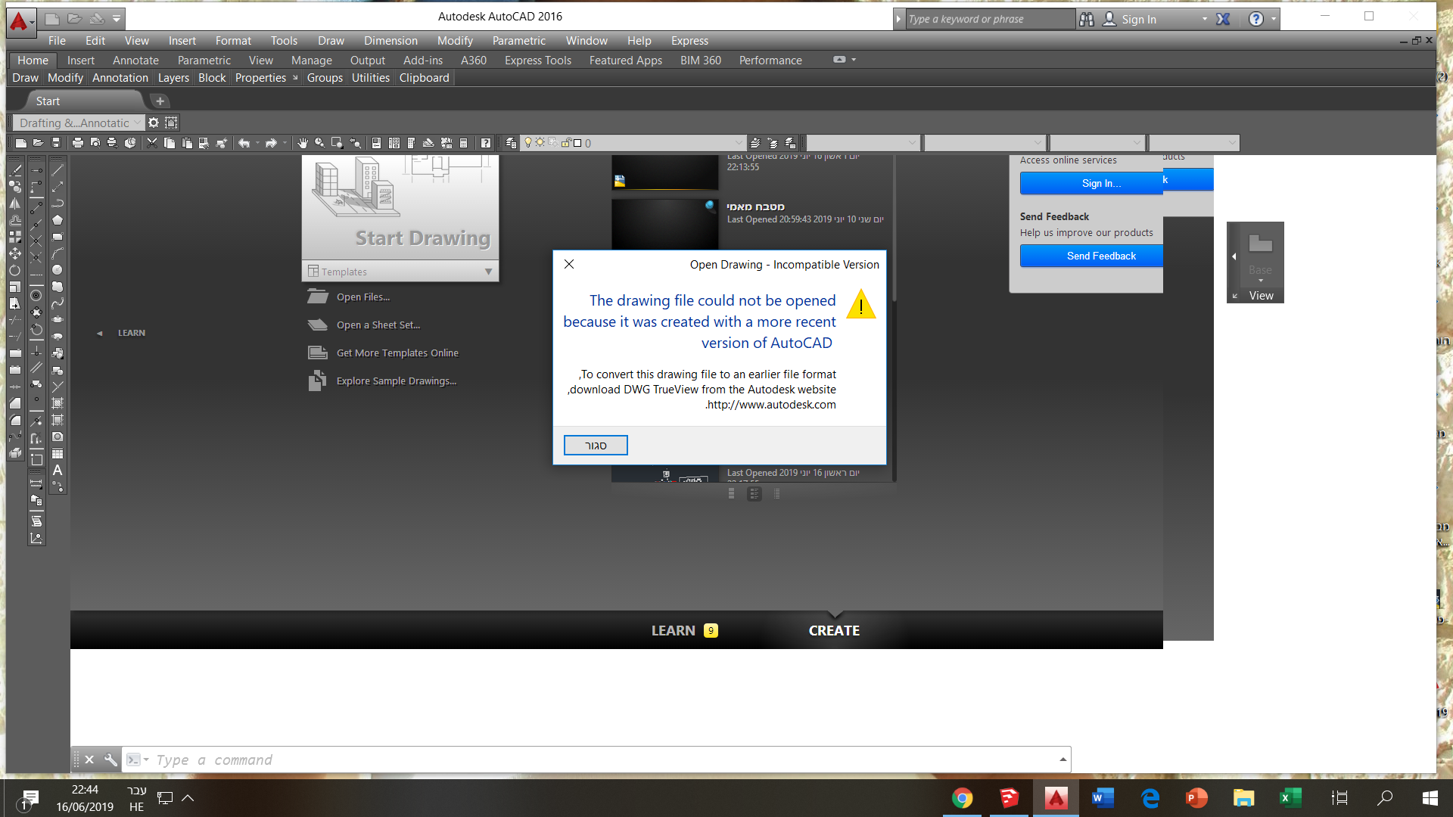The image size is (1453, 817).
Task: Open File Explorer from the taskbar
Action: click(x=1243, y=798)
